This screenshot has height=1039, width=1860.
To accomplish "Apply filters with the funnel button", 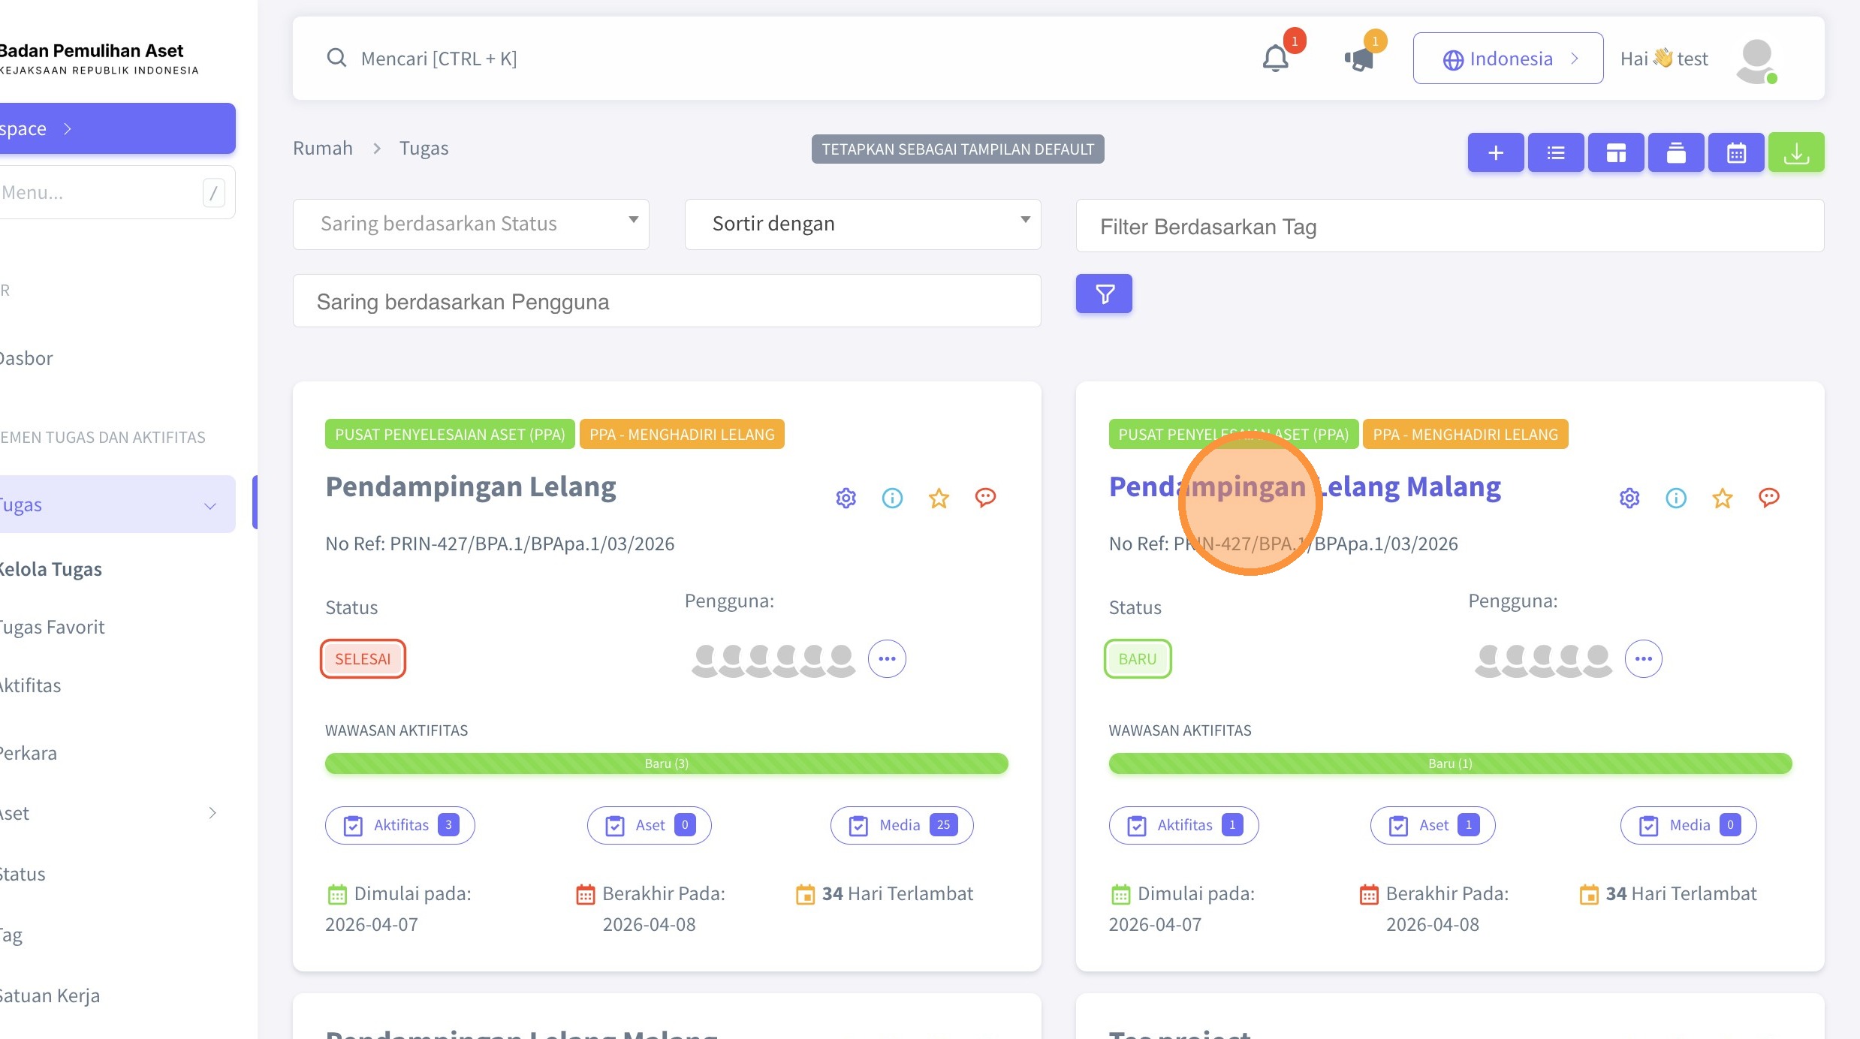I will click(1104, 294).
